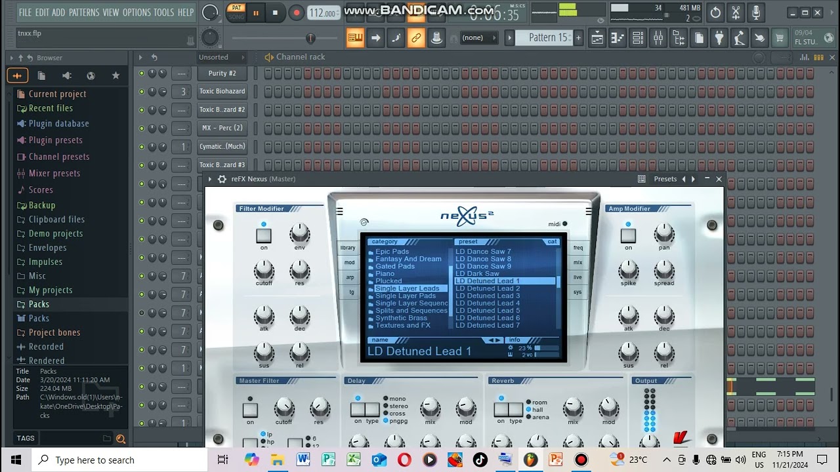
Task: Open the Nexus Presets dropdown
Action: click(665, 179)
